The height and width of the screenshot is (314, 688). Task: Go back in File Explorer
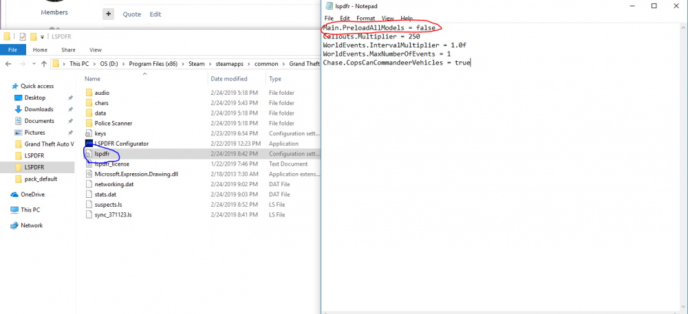(x=8, y=64)
